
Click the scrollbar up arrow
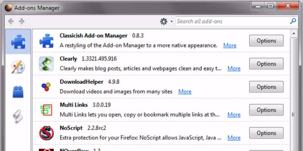294,34
